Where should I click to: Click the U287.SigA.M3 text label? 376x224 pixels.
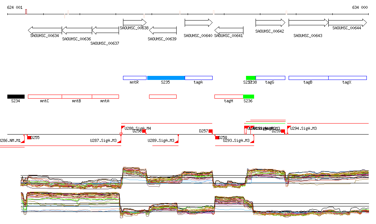[103, 140]
